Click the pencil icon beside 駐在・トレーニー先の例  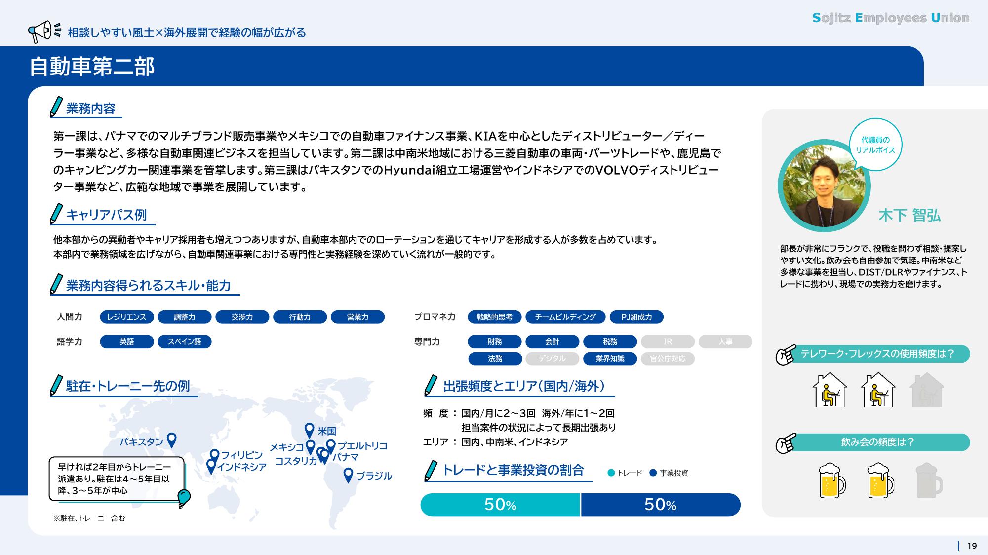click(x=57, y=386)
